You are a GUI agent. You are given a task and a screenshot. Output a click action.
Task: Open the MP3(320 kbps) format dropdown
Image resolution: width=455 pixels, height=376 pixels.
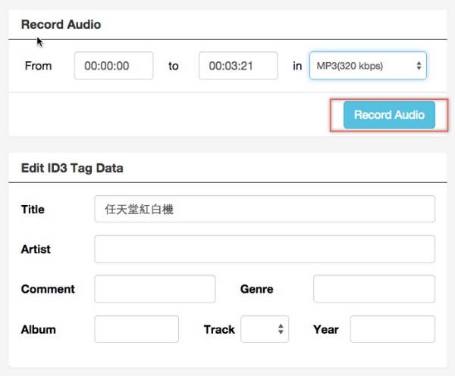tap(368, 66)
